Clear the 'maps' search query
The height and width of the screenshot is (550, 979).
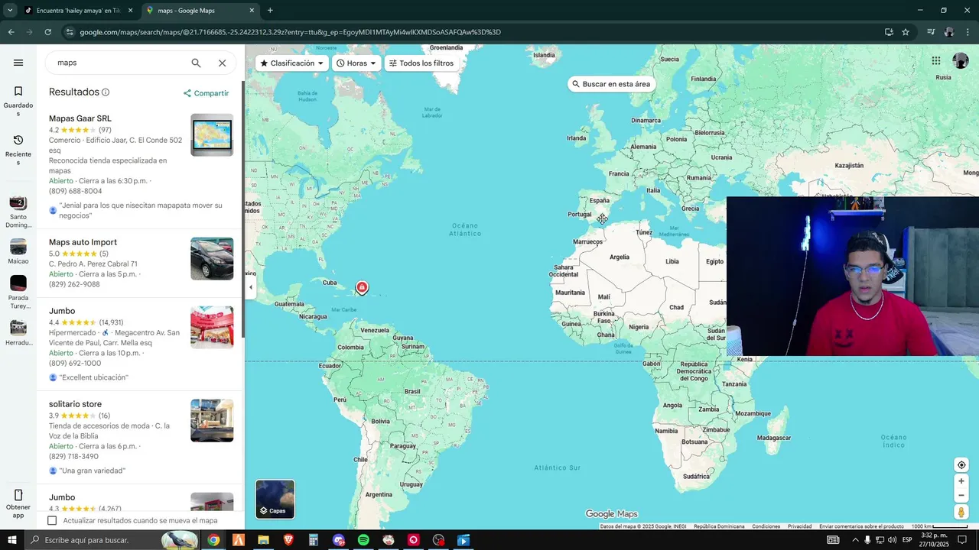coord(222,63)
